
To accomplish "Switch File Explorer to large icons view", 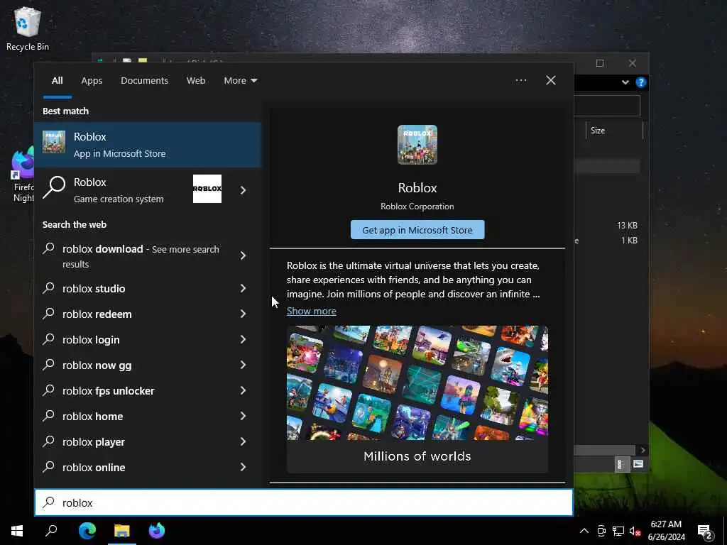I will click(638, 464).
